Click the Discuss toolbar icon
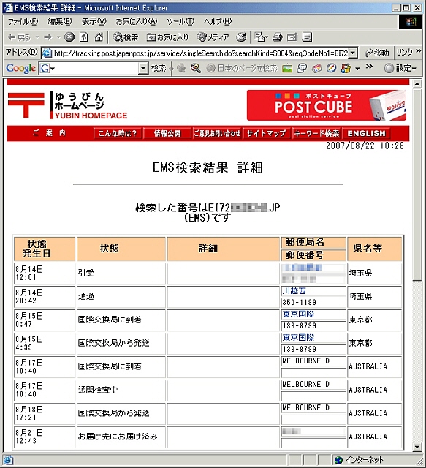 [x=307, y=37]
